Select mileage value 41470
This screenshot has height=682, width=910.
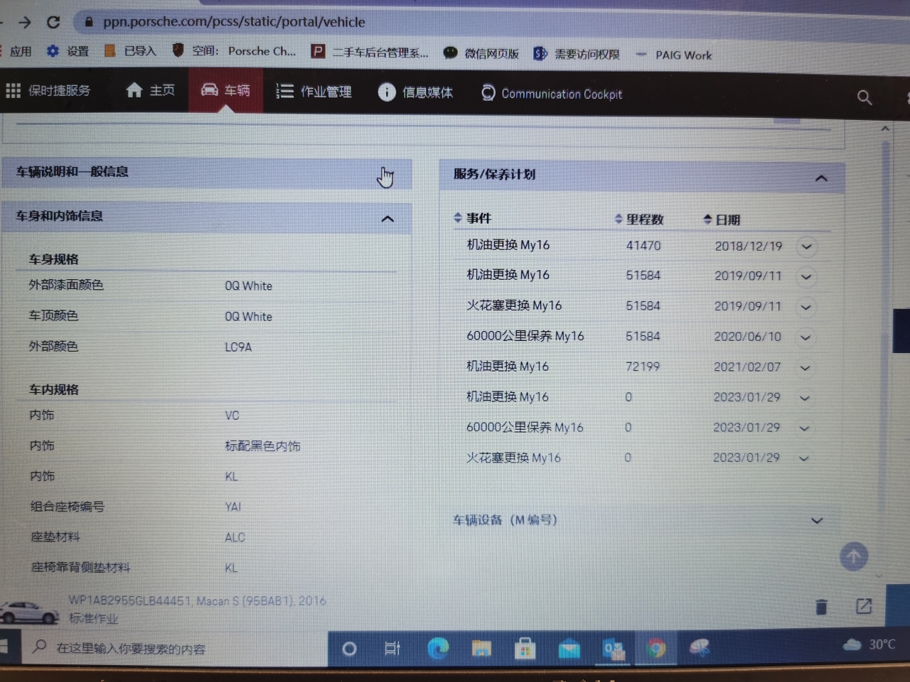[x=643, y=246]
